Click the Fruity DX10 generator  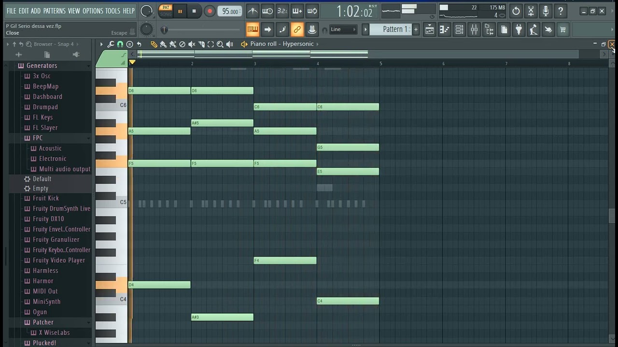pyautogui.click(x=48, y=219)
